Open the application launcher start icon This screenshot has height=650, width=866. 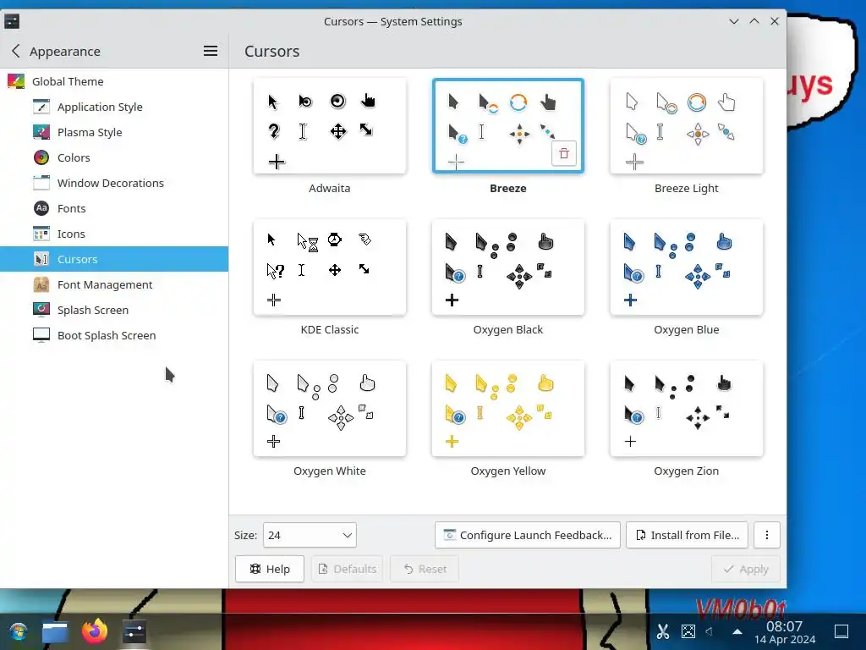click(18, 631)
